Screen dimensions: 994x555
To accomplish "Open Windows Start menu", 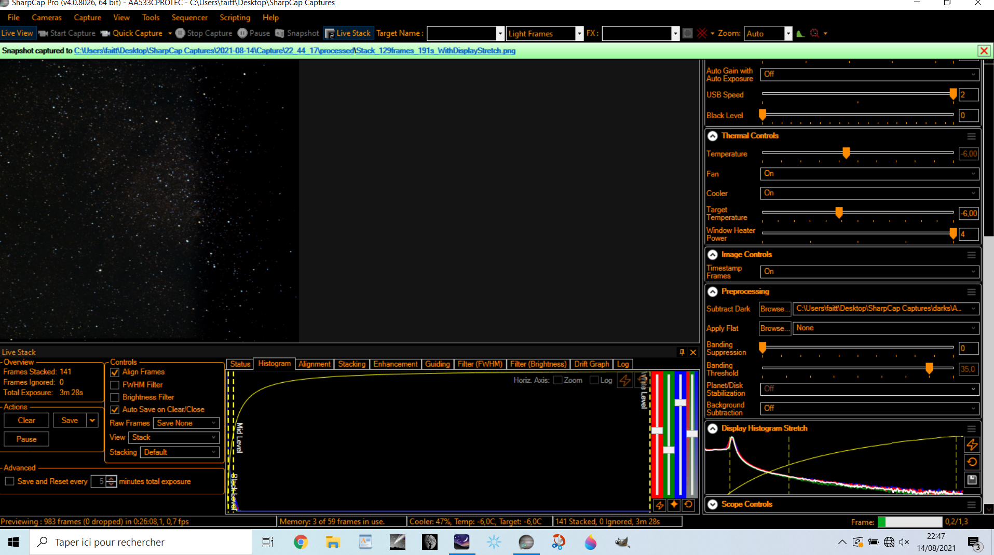I will (x=13, y=542).
